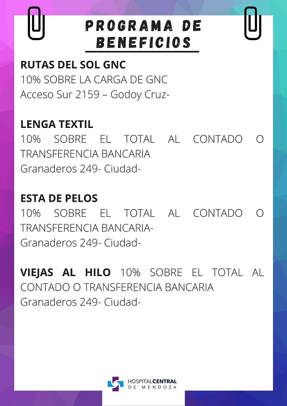
Task: Click the Granaderos address under Lenga Textil
Action: coord(81,169)
